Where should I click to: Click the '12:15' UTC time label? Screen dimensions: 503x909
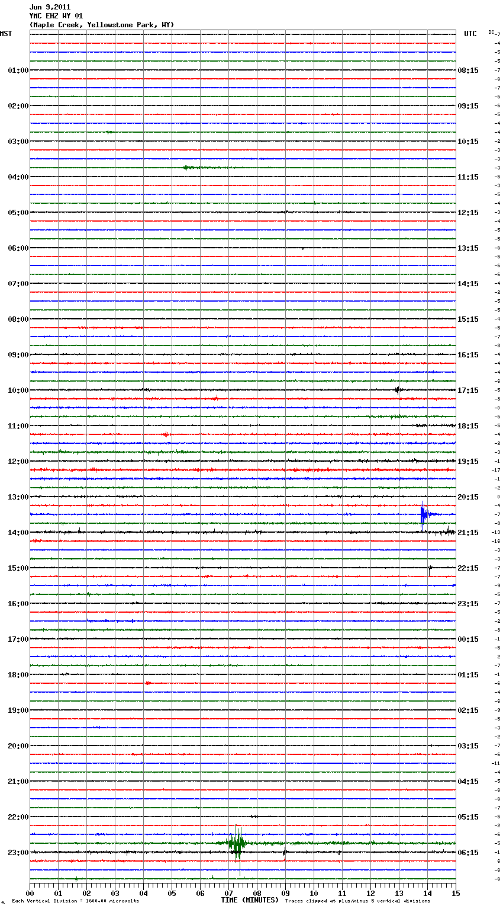468,213
